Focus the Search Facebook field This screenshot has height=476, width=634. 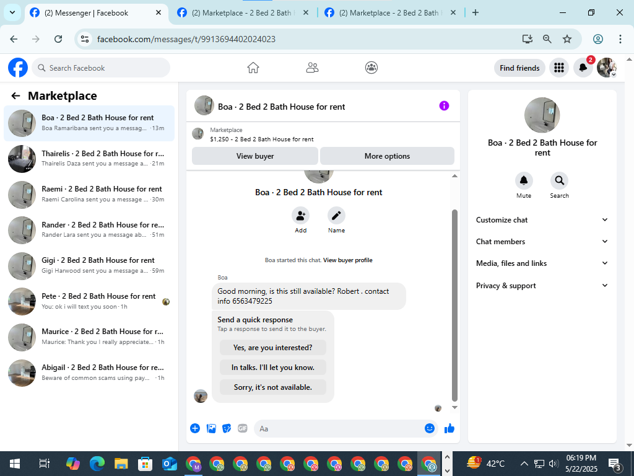tap(101, 68)
